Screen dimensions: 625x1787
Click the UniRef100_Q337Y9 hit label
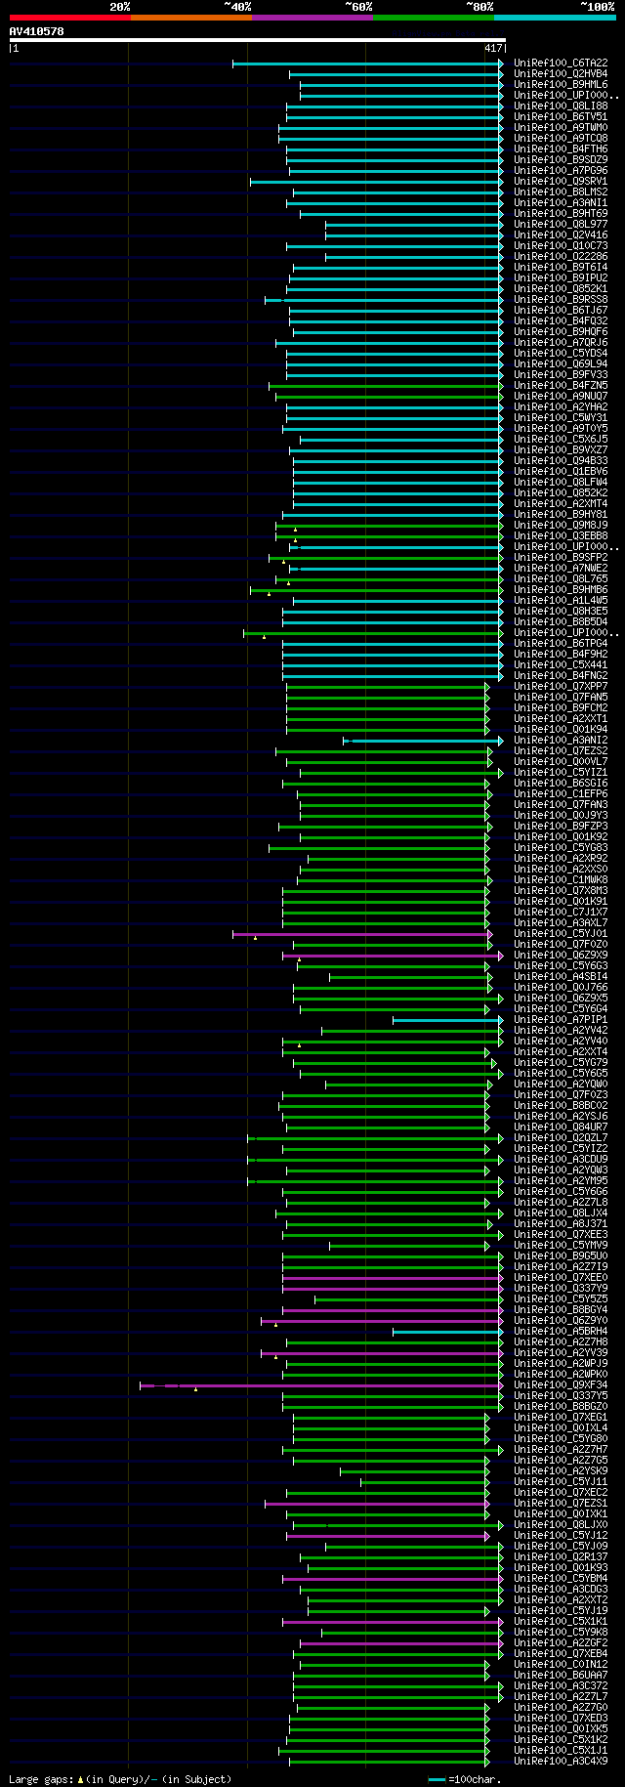561,1289
